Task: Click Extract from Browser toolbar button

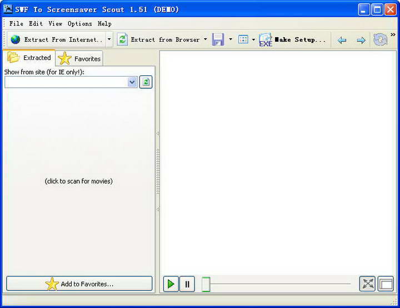Action: 158,39
